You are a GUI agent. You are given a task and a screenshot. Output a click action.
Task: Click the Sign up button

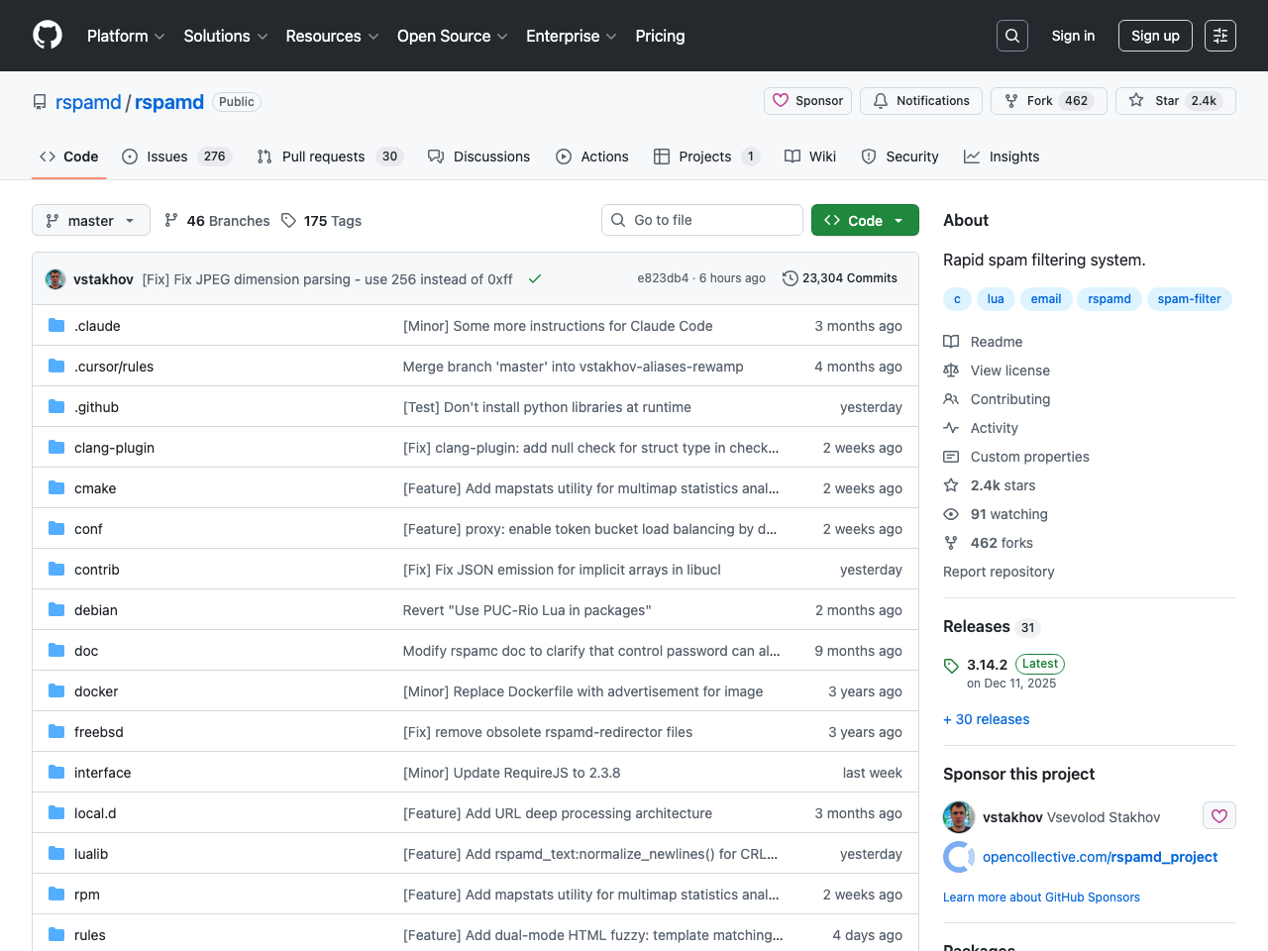pos(1155,36)
